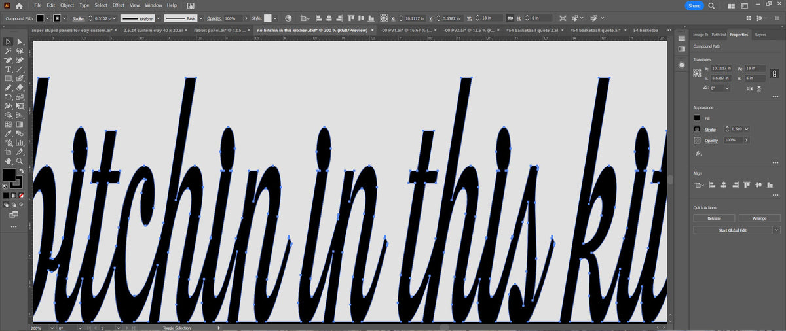Choose the Type tool
The height and width of the screenshot is (331, 786).
[x=9, y=69]
